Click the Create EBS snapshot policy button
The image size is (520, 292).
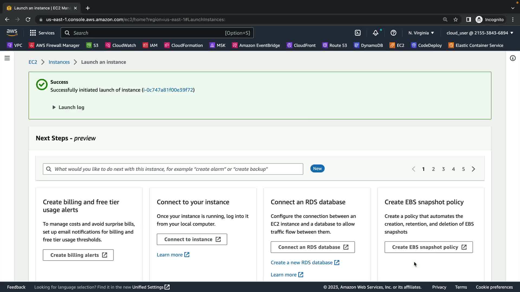428,247
